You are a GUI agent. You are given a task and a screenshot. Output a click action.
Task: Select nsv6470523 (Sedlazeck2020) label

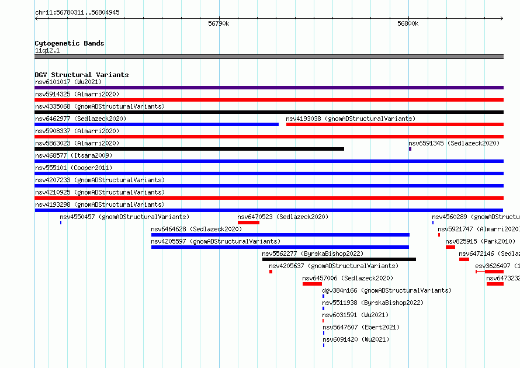tap(283, 217)
